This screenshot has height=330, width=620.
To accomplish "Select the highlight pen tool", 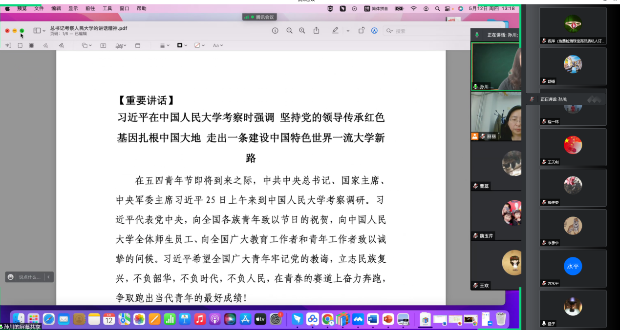I will (335, 30).
